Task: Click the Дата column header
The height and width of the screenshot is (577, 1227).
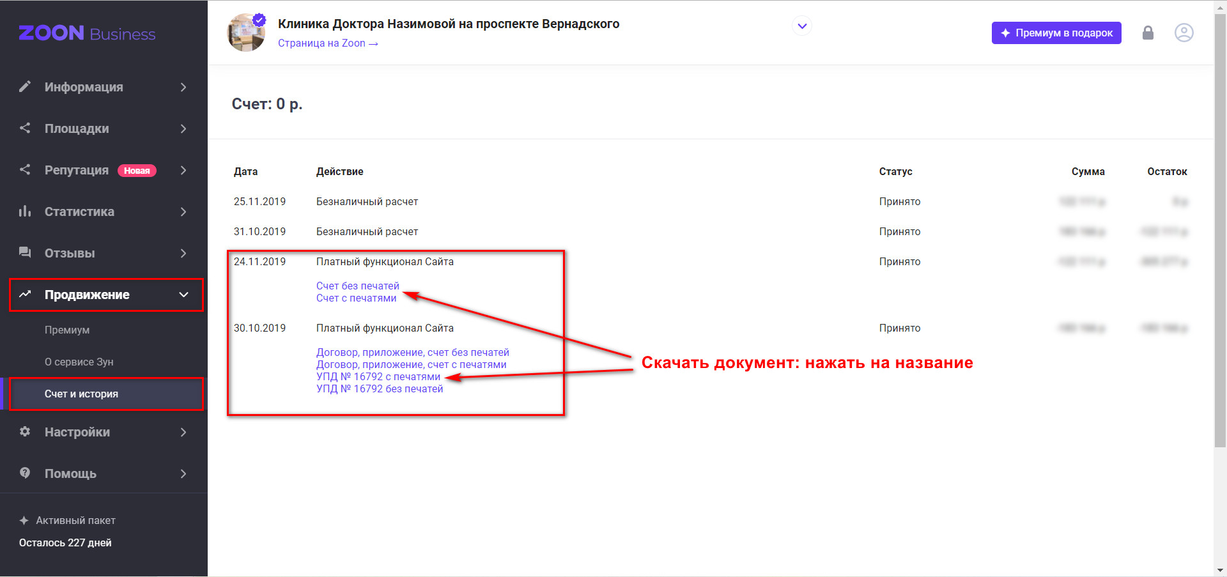Action: point(245,171)
